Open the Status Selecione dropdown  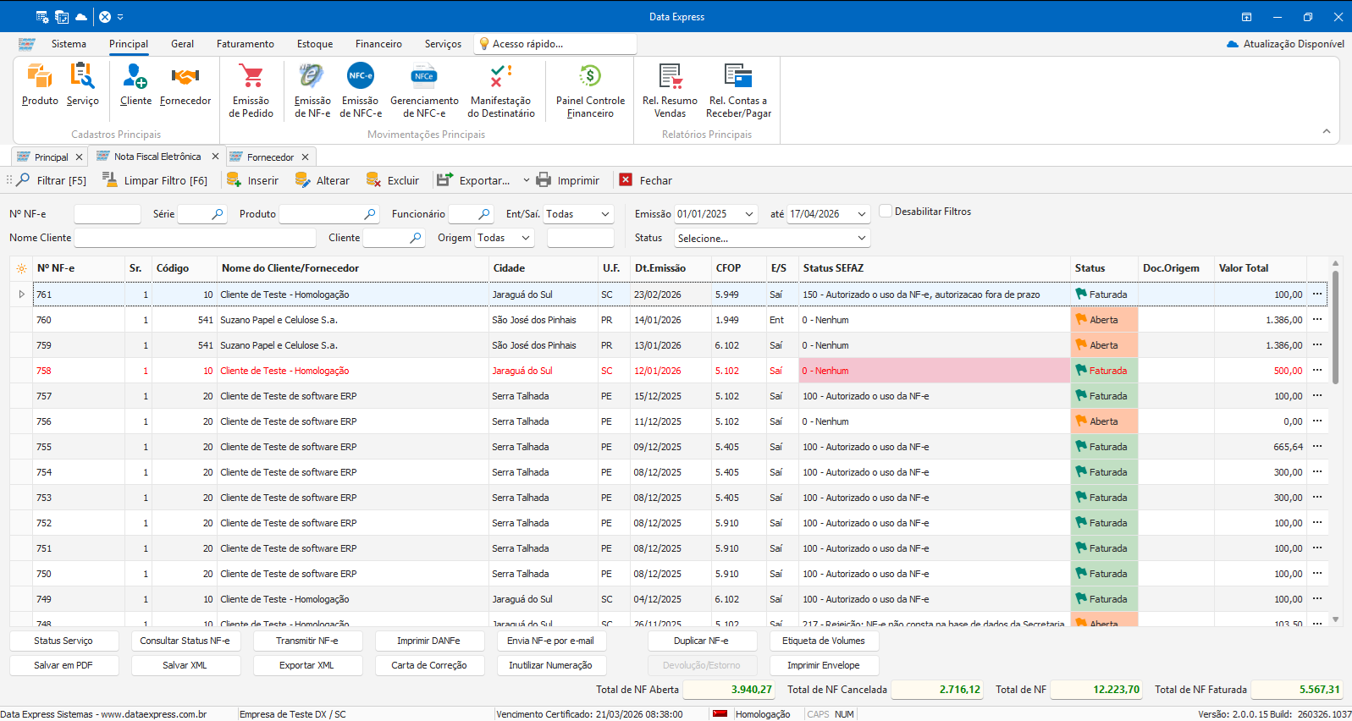tap(862, 238)
